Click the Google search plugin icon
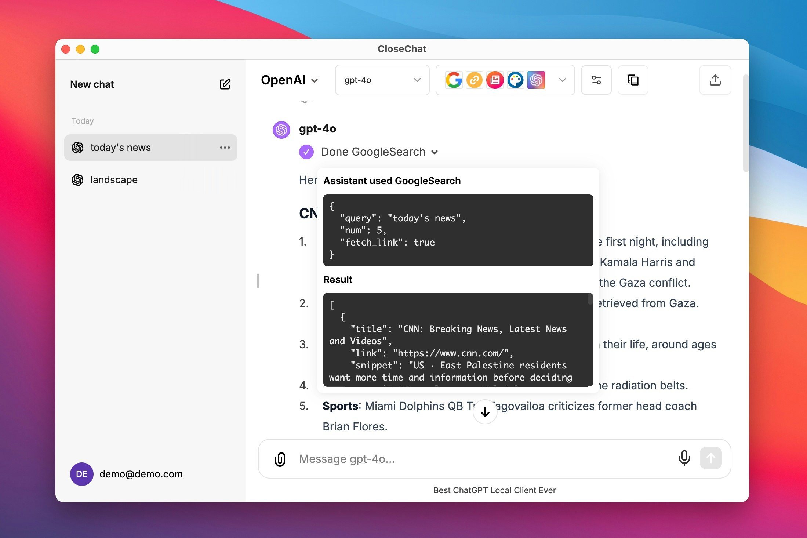This screenshot has width=807, height=538. (454, 80)
